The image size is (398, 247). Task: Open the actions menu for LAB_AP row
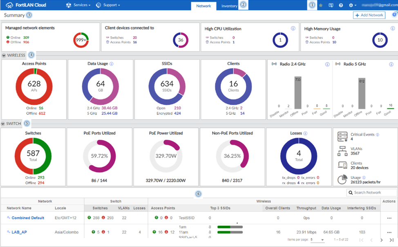(389, 232)
